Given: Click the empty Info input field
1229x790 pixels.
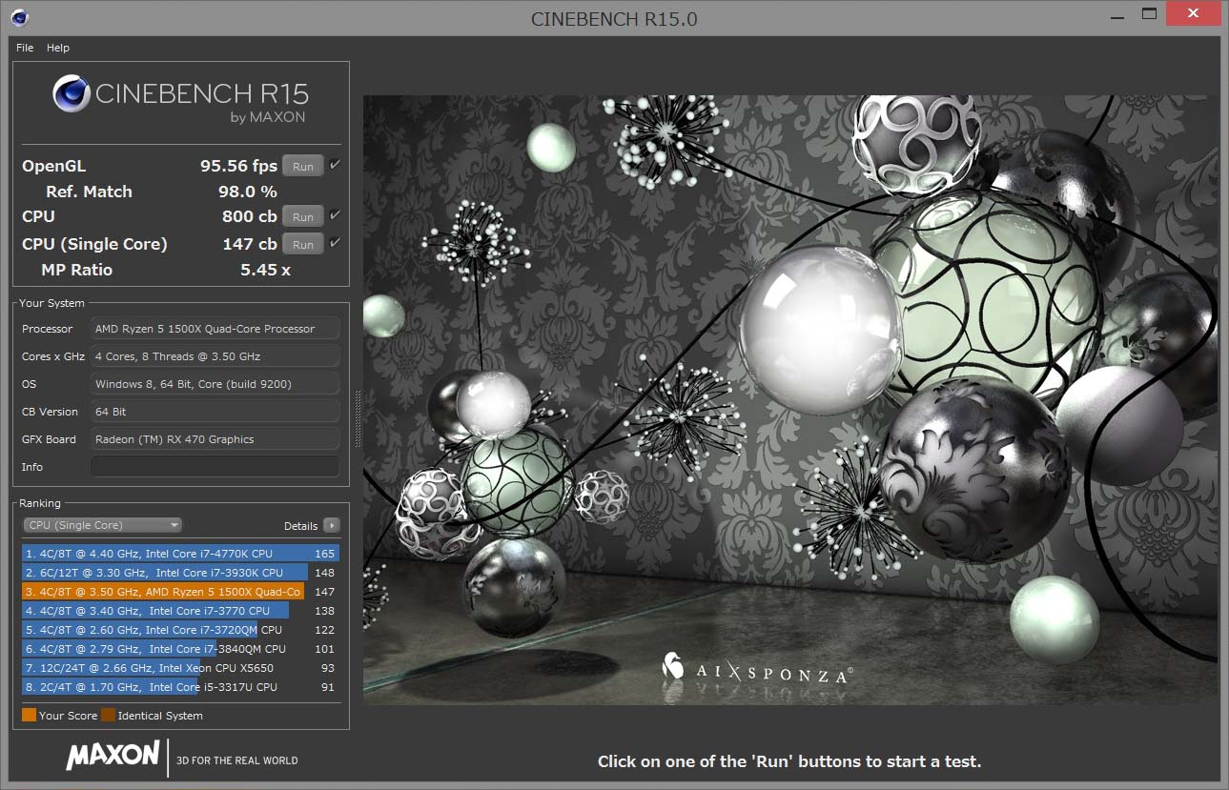Looking at the screenshot, I should (x=215, y=466).
